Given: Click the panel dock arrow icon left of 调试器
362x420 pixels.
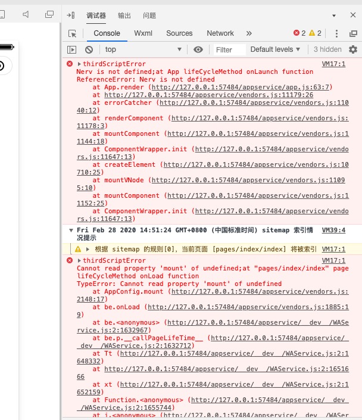Looking at the screenshot, I should tap(71, 15).
